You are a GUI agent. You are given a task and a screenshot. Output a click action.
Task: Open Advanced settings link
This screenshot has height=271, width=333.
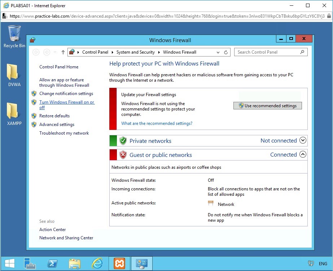[57, 125]
